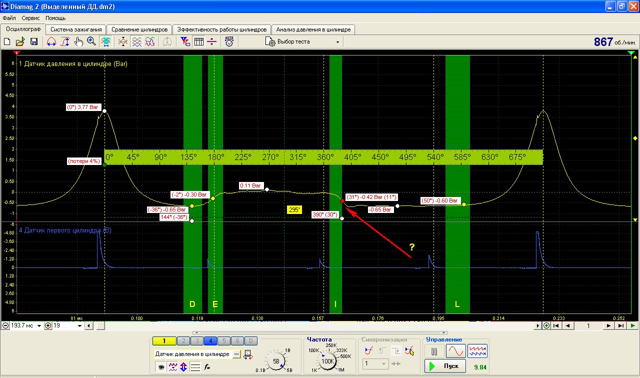The width and height of the screenshot is (640, 378).
Task: Click the 100K frequency knob
Action: coord(327,360)
